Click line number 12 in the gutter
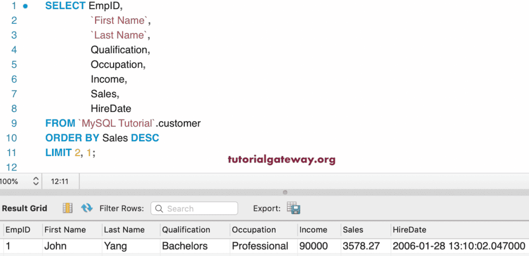The height and width of the screenshot is (256, 529). pos(12,167)
